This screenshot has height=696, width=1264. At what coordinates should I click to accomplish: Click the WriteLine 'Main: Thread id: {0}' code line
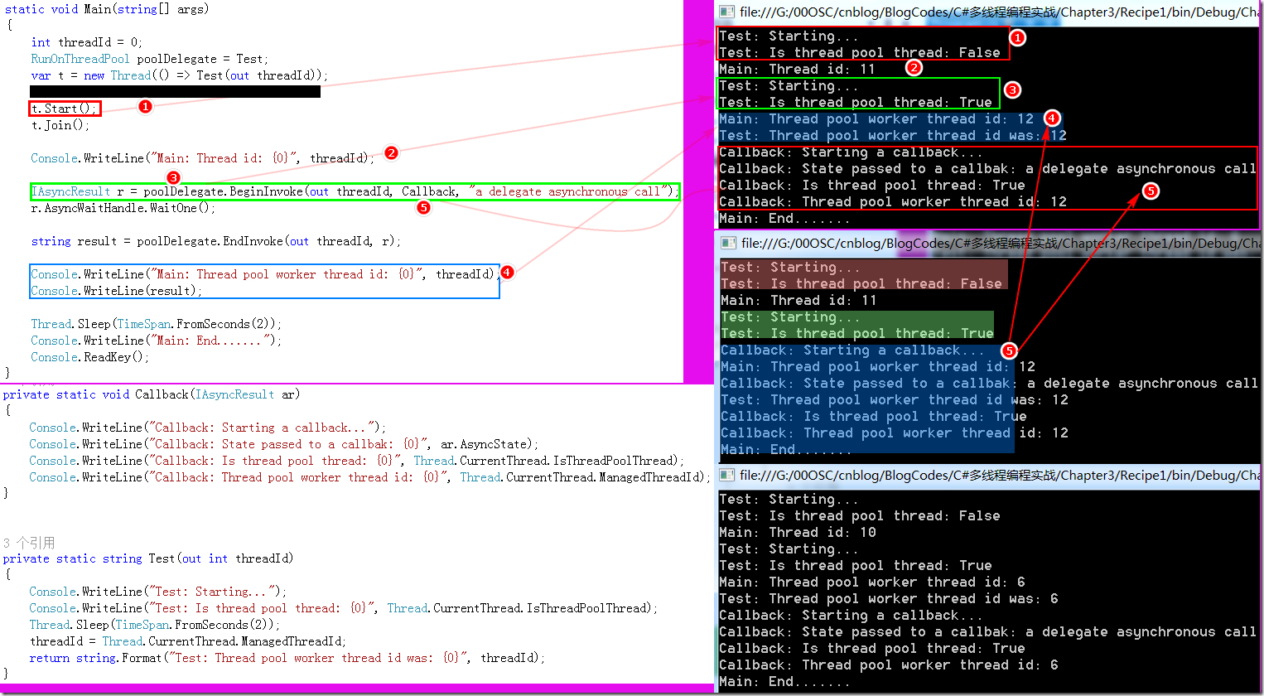click(203, 158)
